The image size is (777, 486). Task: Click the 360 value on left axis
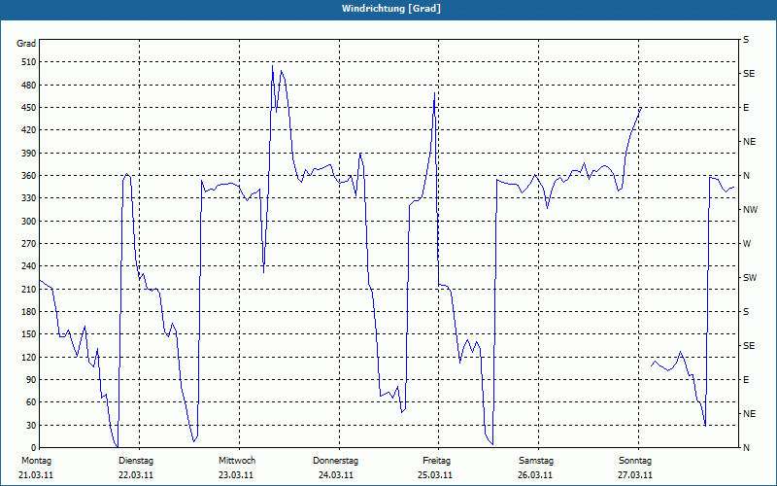(29, 176)
